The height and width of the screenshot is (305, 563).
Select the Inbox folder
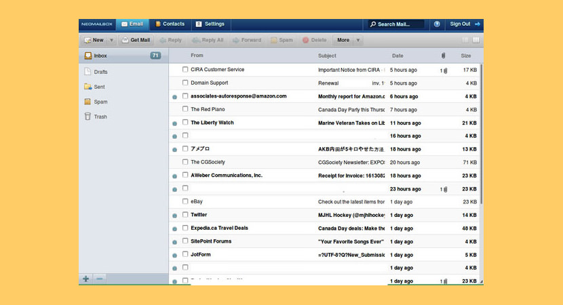[123, 56]
